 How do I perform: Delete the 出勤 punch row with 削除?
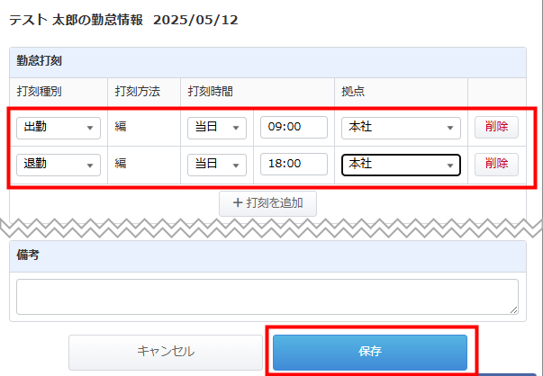pos(496,128)
